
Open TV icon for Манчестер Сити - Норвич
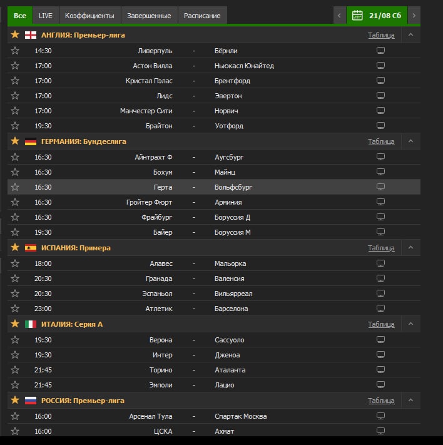pos(380,111)
